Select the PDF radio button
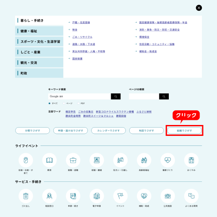This screenshot has width=217, height=217. coord(78,103)
